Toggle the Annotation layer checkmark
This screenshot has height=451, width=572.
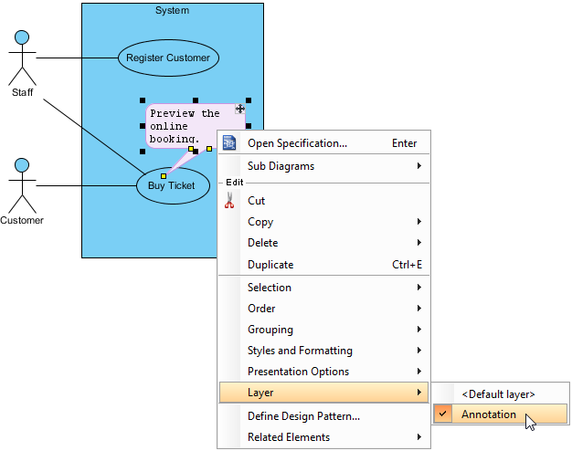coord(443,414)
